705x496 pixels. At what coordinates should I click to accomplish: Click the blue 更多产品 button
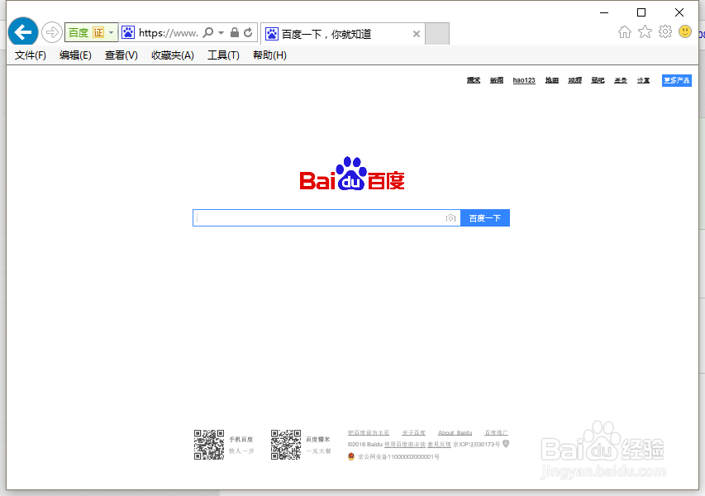click(677, 80)
